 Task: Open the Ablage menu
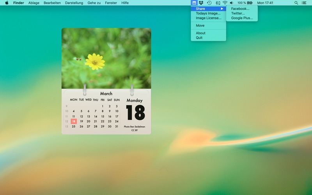click(34, 3)
